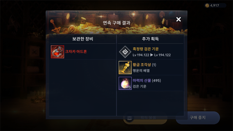Tap the 4,917 silver balance display

point(215,6)
